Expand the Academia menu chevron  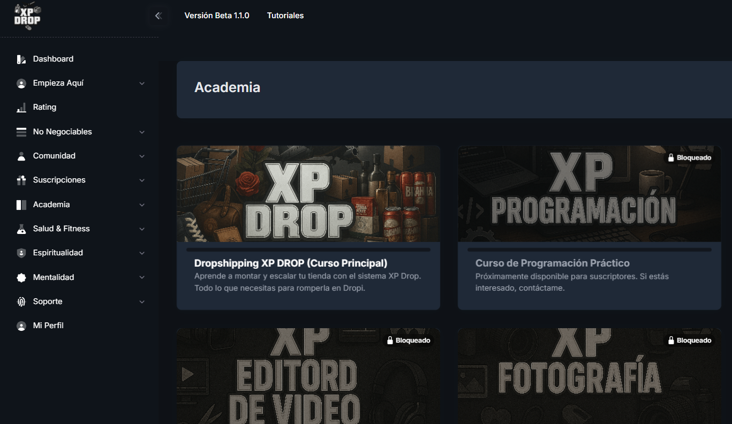142,205
